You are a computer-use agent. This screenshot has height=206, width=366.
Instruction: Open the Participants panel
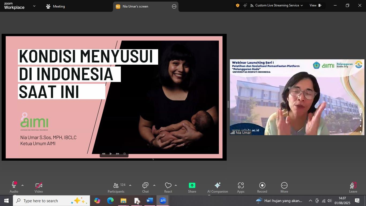tap(116, 187)
